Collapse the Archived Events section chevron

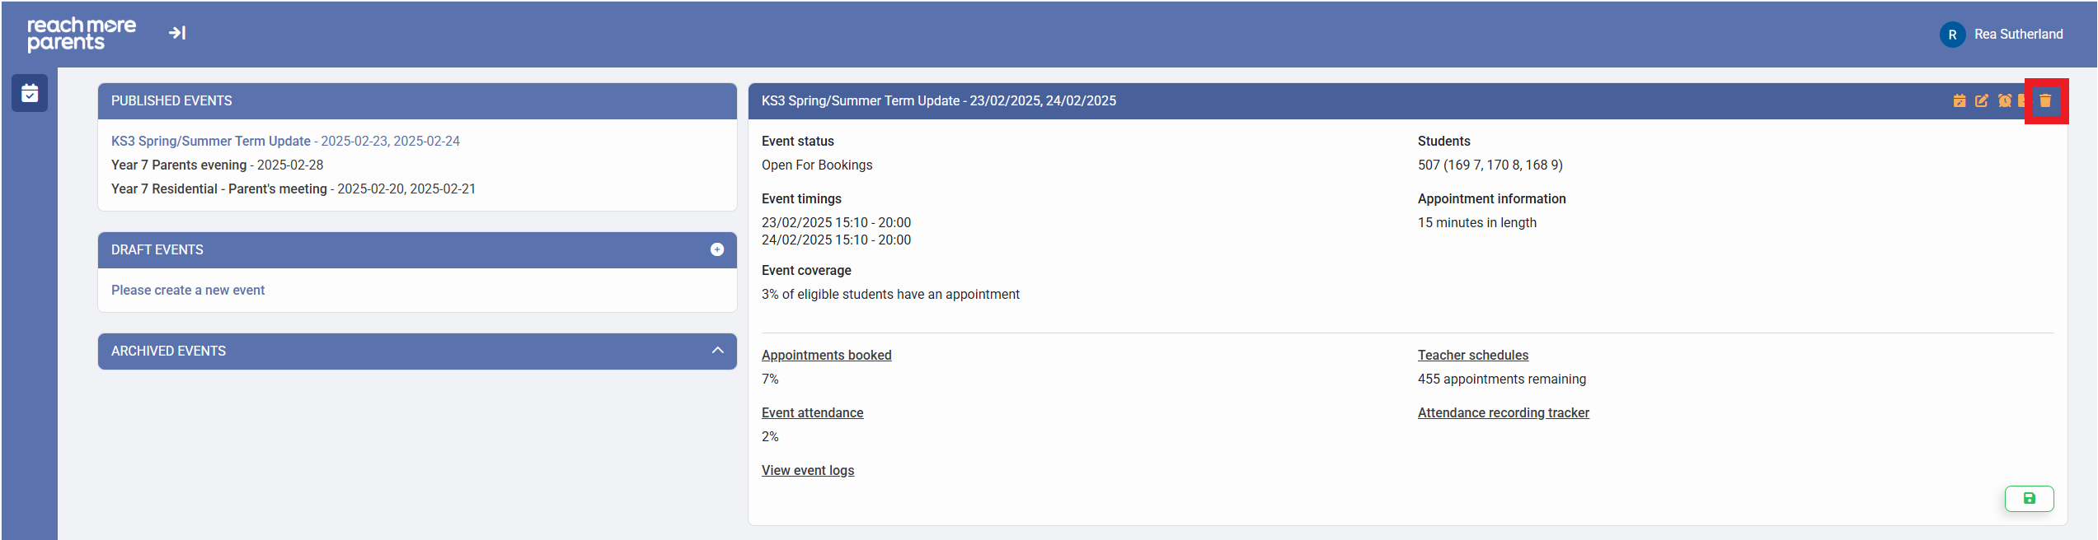(718, 351)
